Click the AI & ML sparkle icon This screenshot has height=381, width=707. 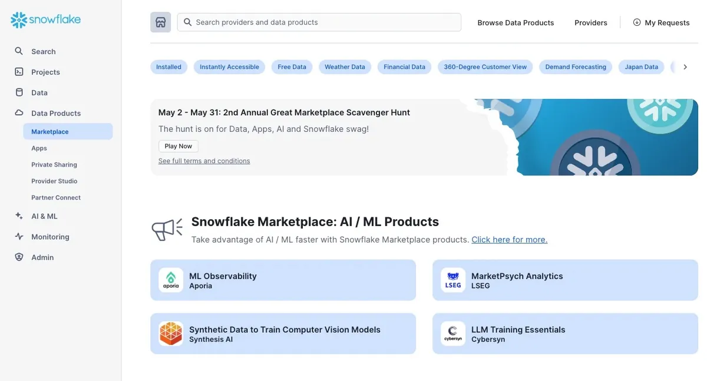coord(19,216)
